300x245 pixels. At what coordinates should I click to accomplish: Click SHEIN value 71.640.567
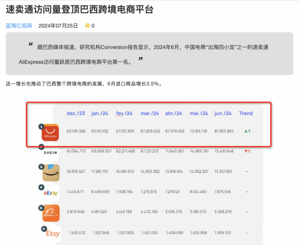tap(175, 151)
